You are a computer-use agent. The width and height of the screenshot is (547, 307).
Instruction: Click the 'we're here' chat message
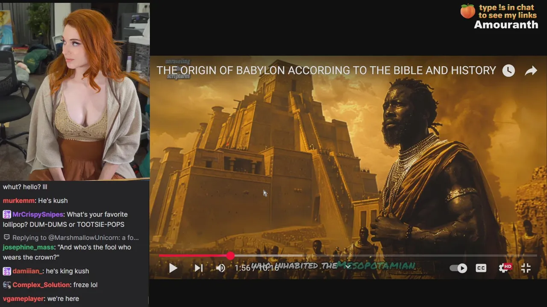point(63,299)
